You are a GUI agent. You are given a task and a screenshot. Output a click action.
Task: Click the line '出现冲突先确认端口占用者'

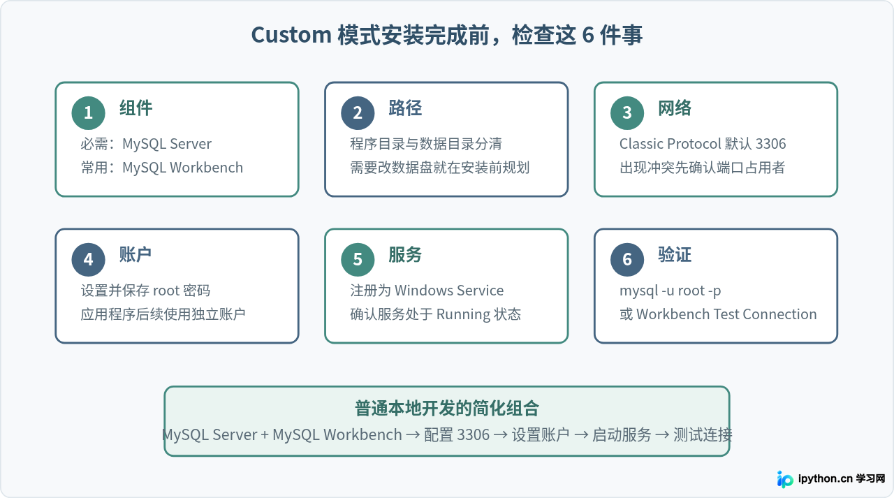703,168
